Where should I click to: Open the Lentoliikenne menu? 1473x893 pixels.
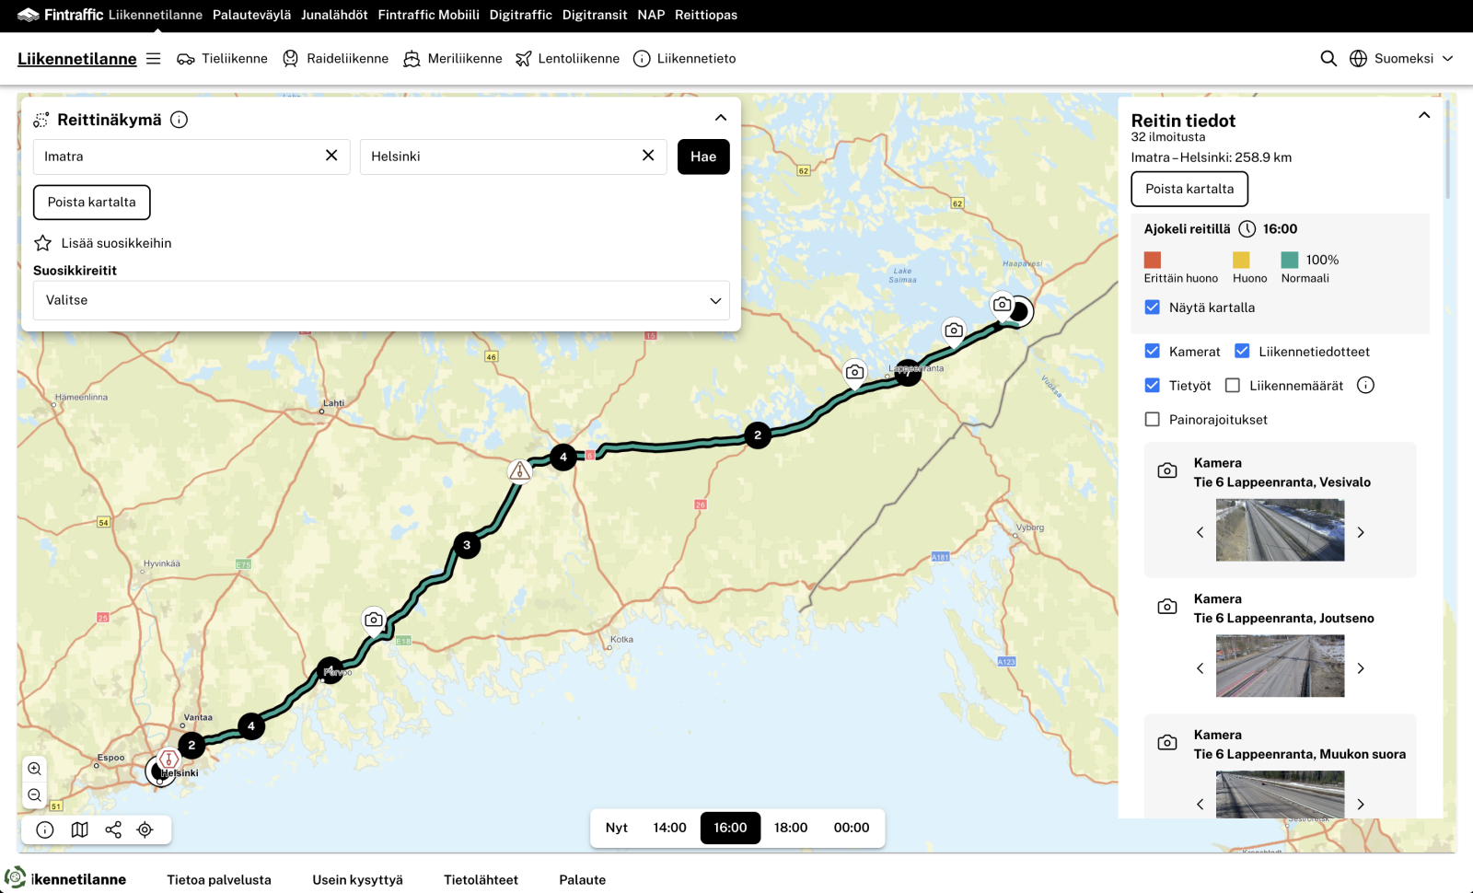[567, 58]
